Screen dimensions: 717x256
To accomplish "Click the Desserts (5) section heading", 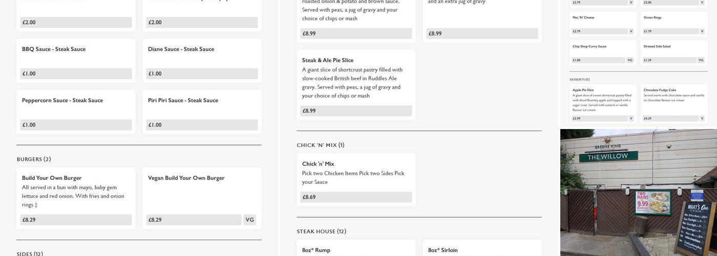I will (x=580, y=79).
